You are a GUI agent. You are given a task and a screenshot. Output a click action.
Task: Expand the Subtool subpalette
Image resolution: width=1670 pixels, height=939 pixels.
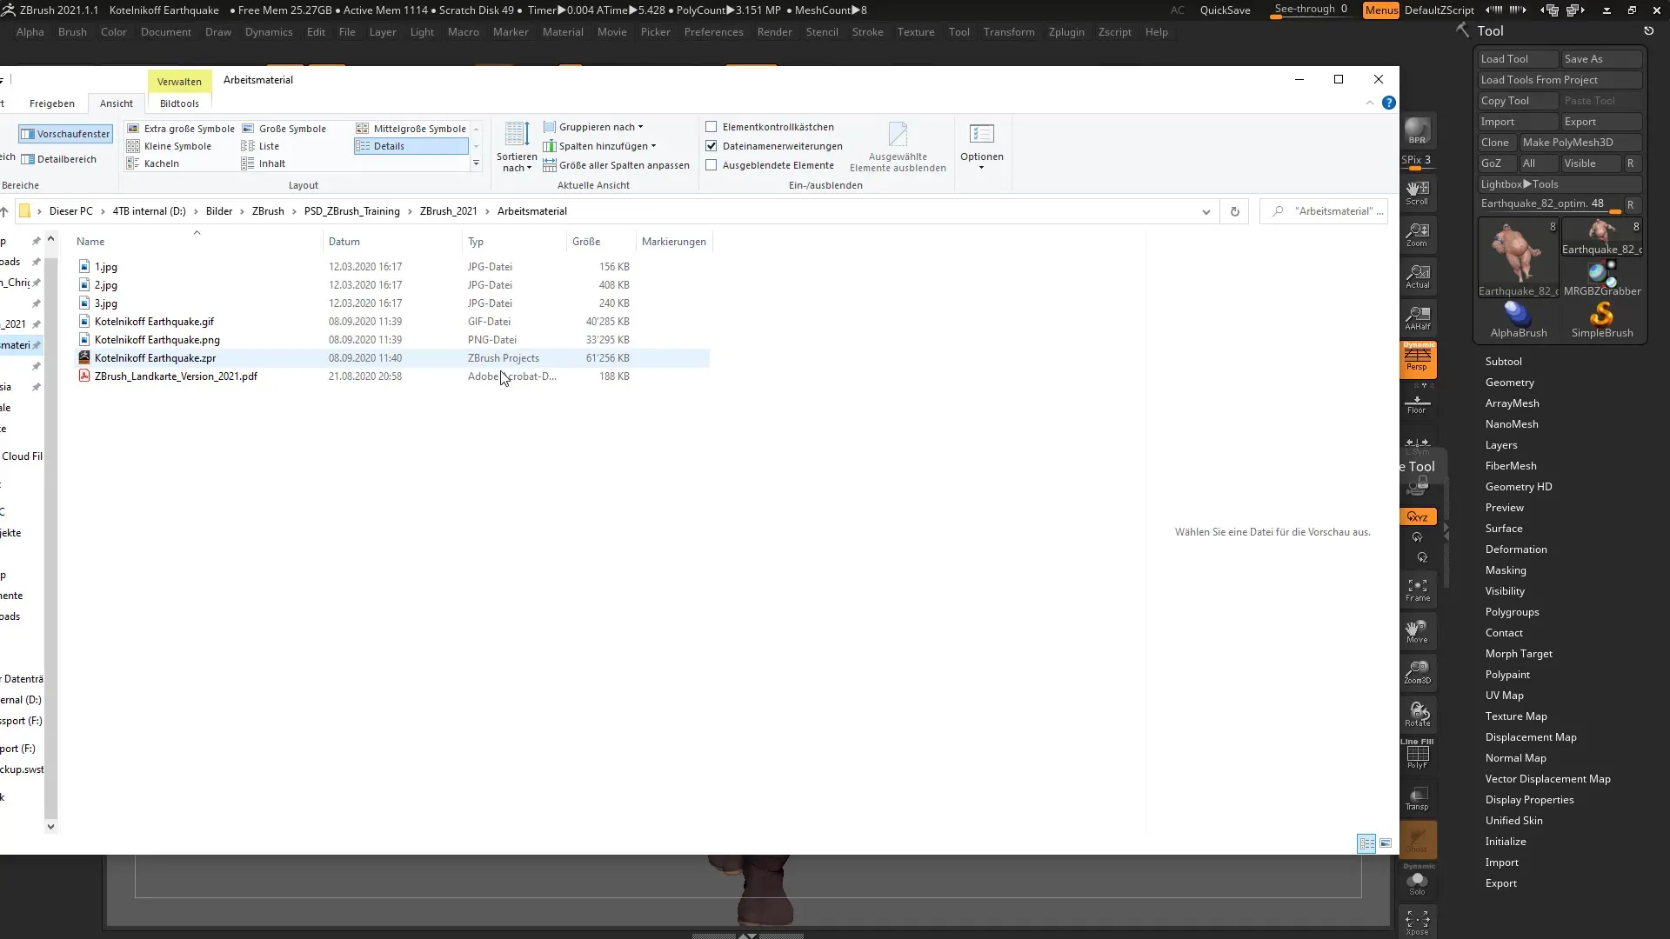(1503, 362)
